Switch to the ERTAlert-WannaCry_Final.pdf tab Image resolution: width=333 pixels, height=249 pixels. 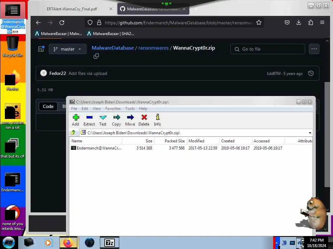pos(72,9)
